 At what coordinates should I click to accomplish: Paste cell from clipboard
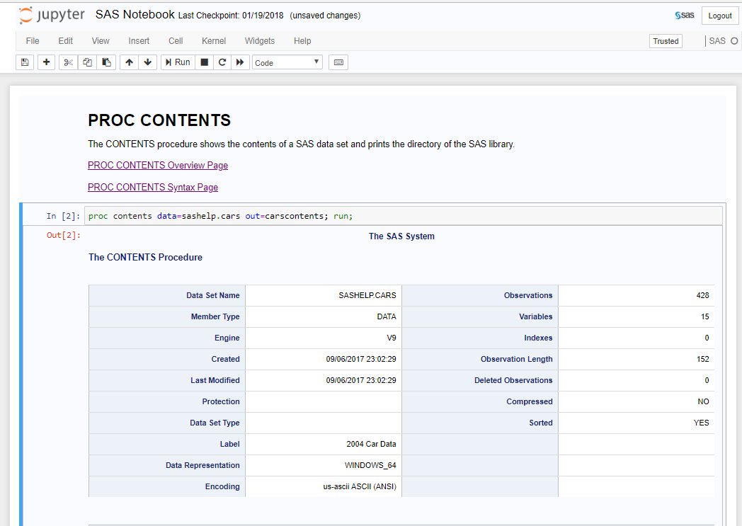pyautogui.click(x=106, y=62)
